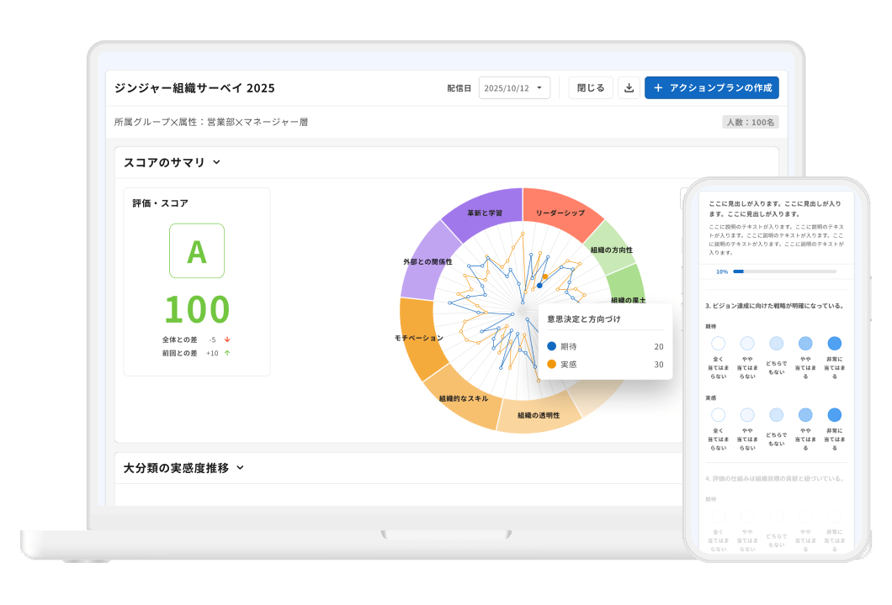Click the 10% survey progress bar
Viewport: 892px width, 605px height.
tap(784, 271)
